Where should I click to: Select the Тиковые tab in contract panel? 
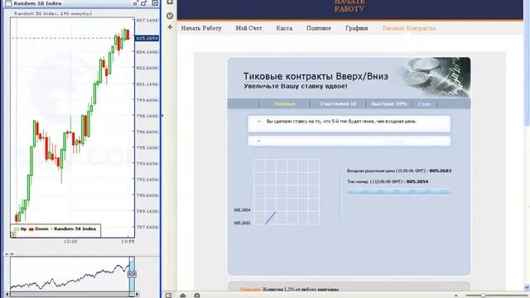(x=285, y=103)
